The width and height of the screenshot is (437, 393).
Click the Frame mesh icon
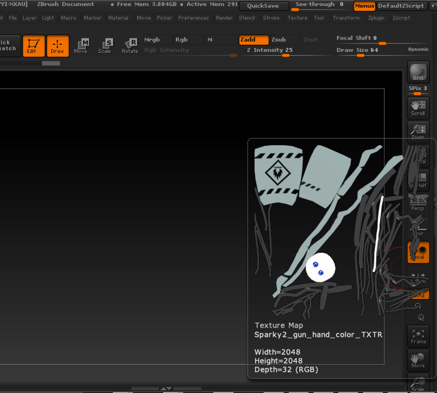coord(418,336)
